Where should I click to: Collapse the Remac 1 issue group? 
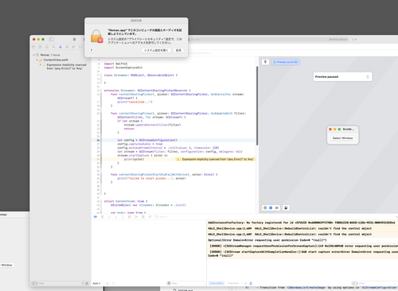[x=33, y=55]
